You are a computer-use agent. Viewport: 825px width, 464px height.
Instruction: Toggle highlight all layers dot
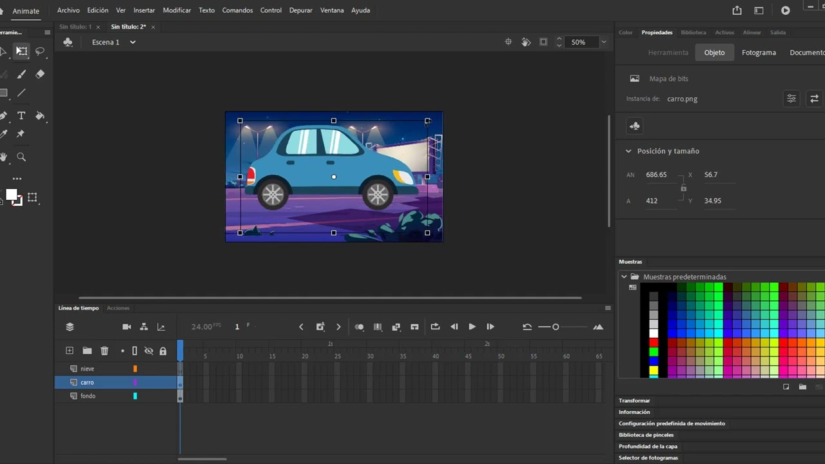(x=122, y=351)
